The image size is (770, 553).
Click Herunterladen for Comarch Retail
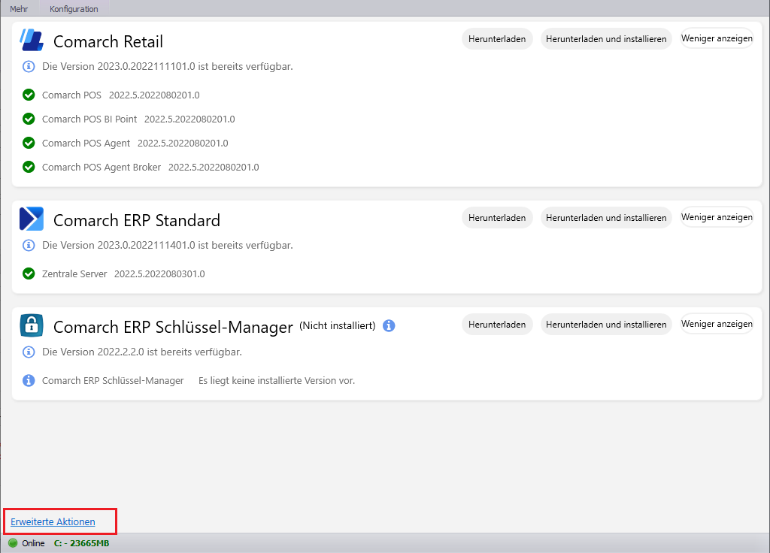[x=497, y=39]
